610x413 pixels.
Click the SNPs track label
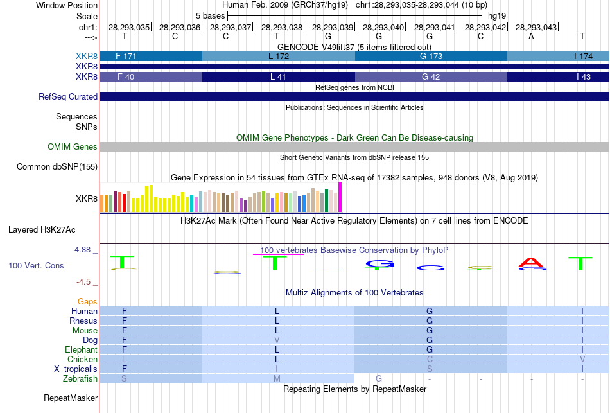pos(87,127)
